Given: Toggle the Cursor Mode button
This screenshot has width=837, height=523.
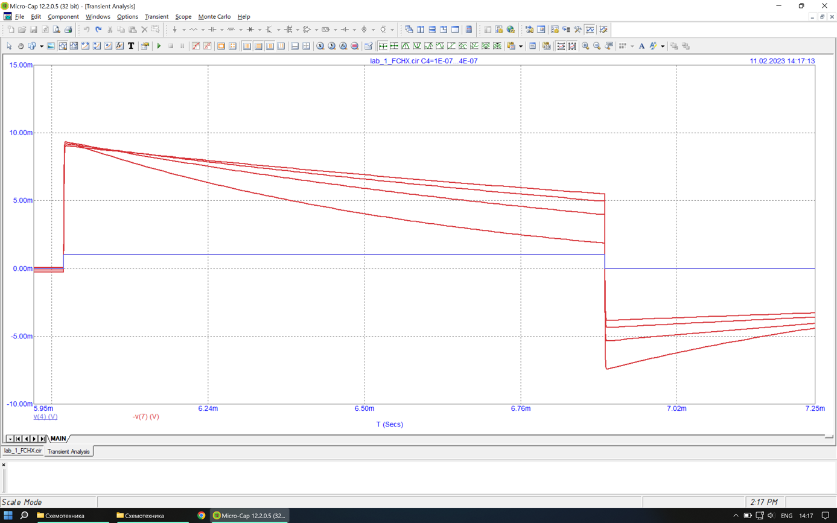Looking at the screenshot, I should click(x=74, y=46).
